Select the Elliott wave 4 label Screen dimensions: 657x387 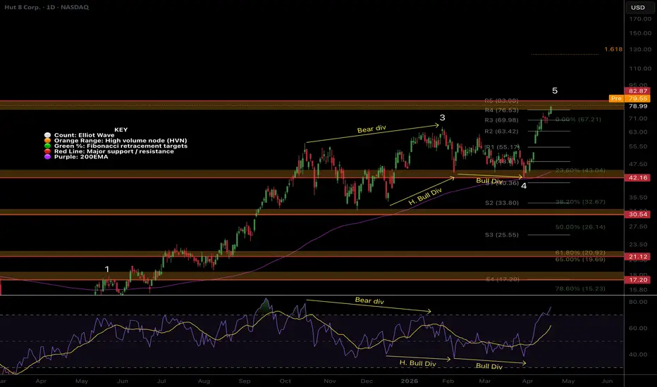coord(524,185)
